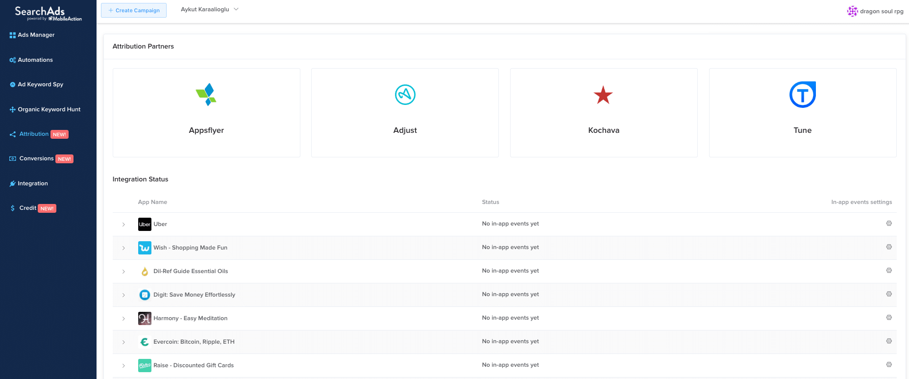
Task: Click the Raise app icon
Action: (x=145, y=365)
